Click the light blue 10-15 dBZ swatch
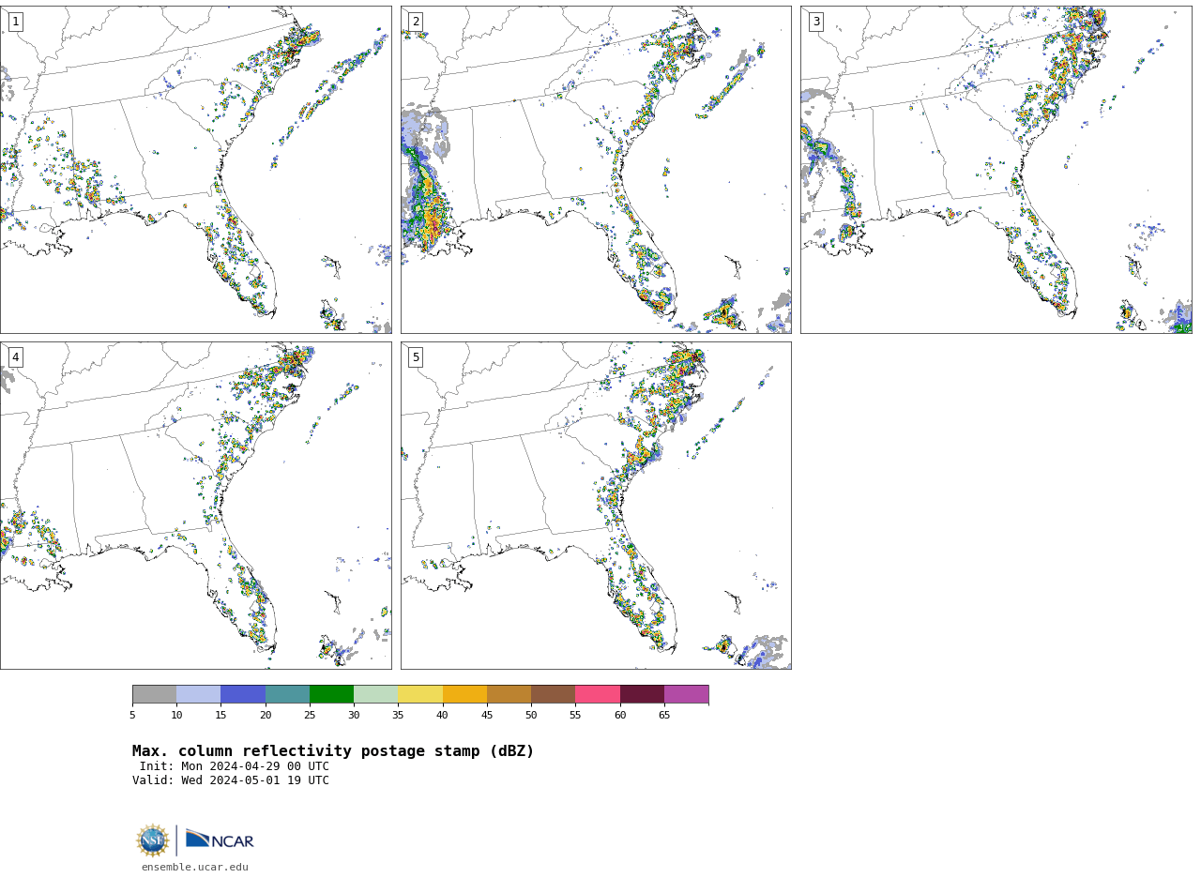The height and width of the screenshot is (878, 1201). click(198, 694)
